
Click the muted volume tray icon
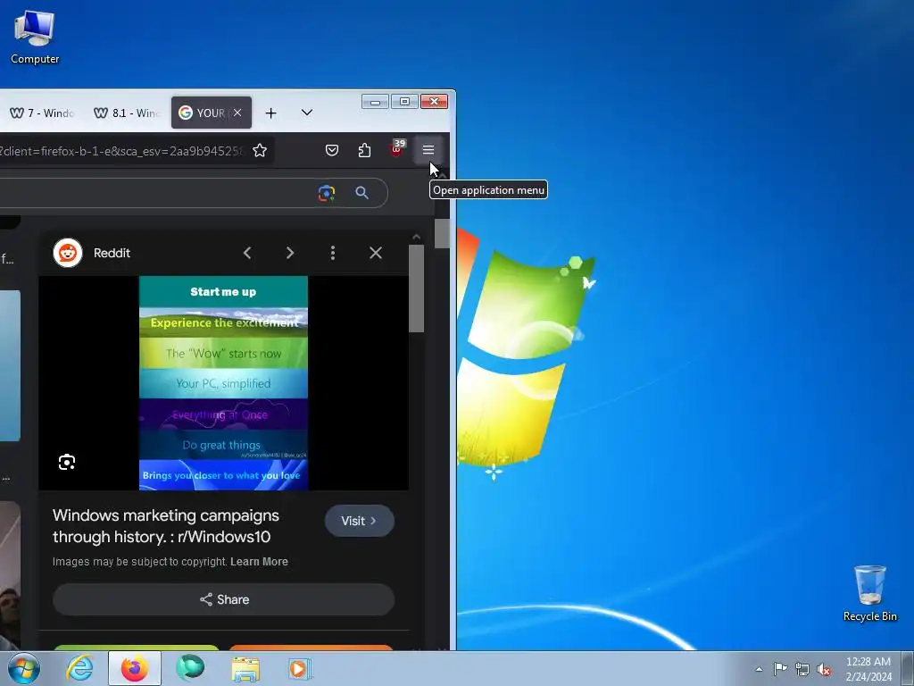tap(824, 670)
